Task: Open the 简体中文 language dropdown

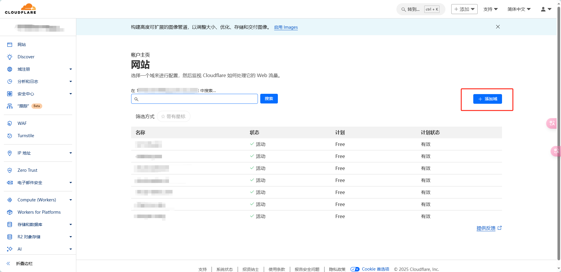Action: click(x=519, y=9)
